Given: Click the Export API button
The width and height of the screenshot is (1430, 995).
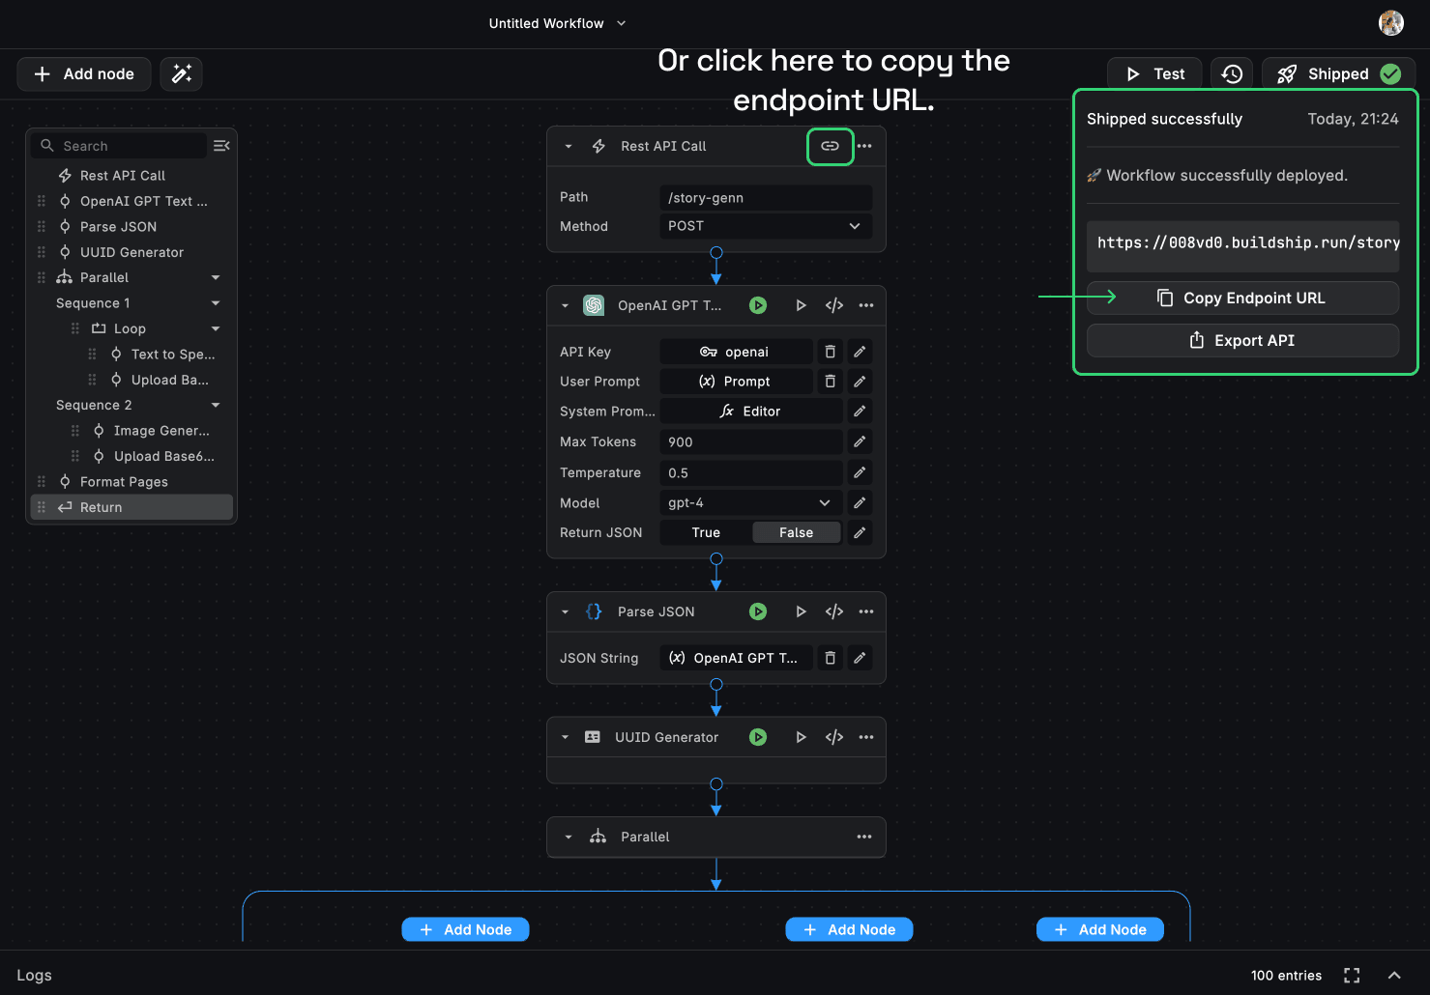Looking at the screenshot, I should pos(1242,340).
